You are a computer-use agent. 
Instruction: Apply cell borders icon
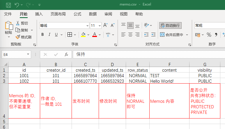pos(70,35)
